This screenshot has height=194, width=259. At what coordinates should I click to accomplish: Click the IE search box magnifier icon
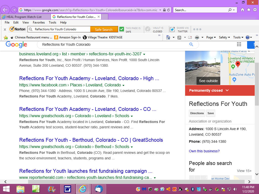pyautogui.click(x=230, y=10)
